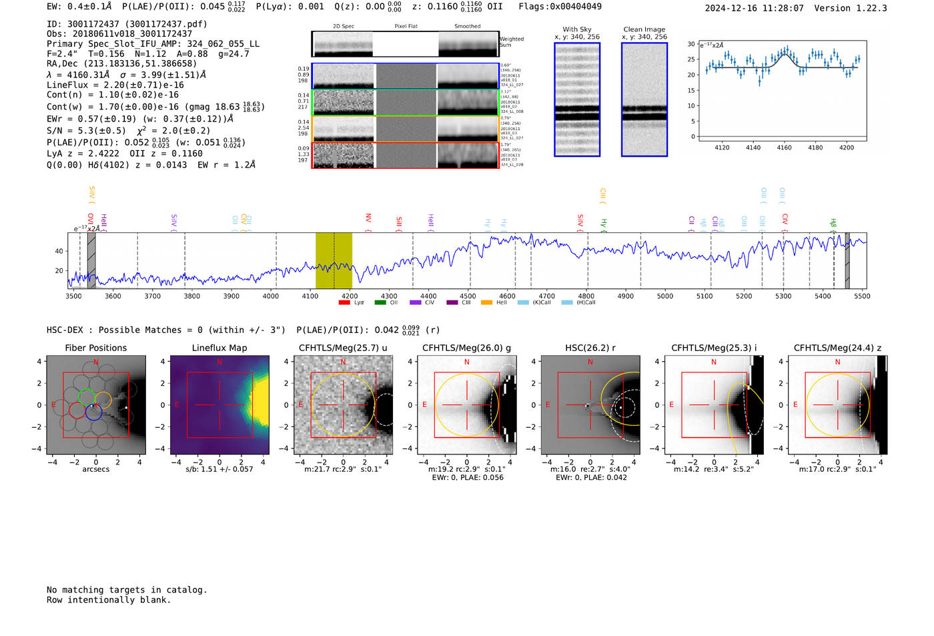Click the P(Lyα): 0.001 header value
This screenshot has width=934, height=636.
(290, 7)
